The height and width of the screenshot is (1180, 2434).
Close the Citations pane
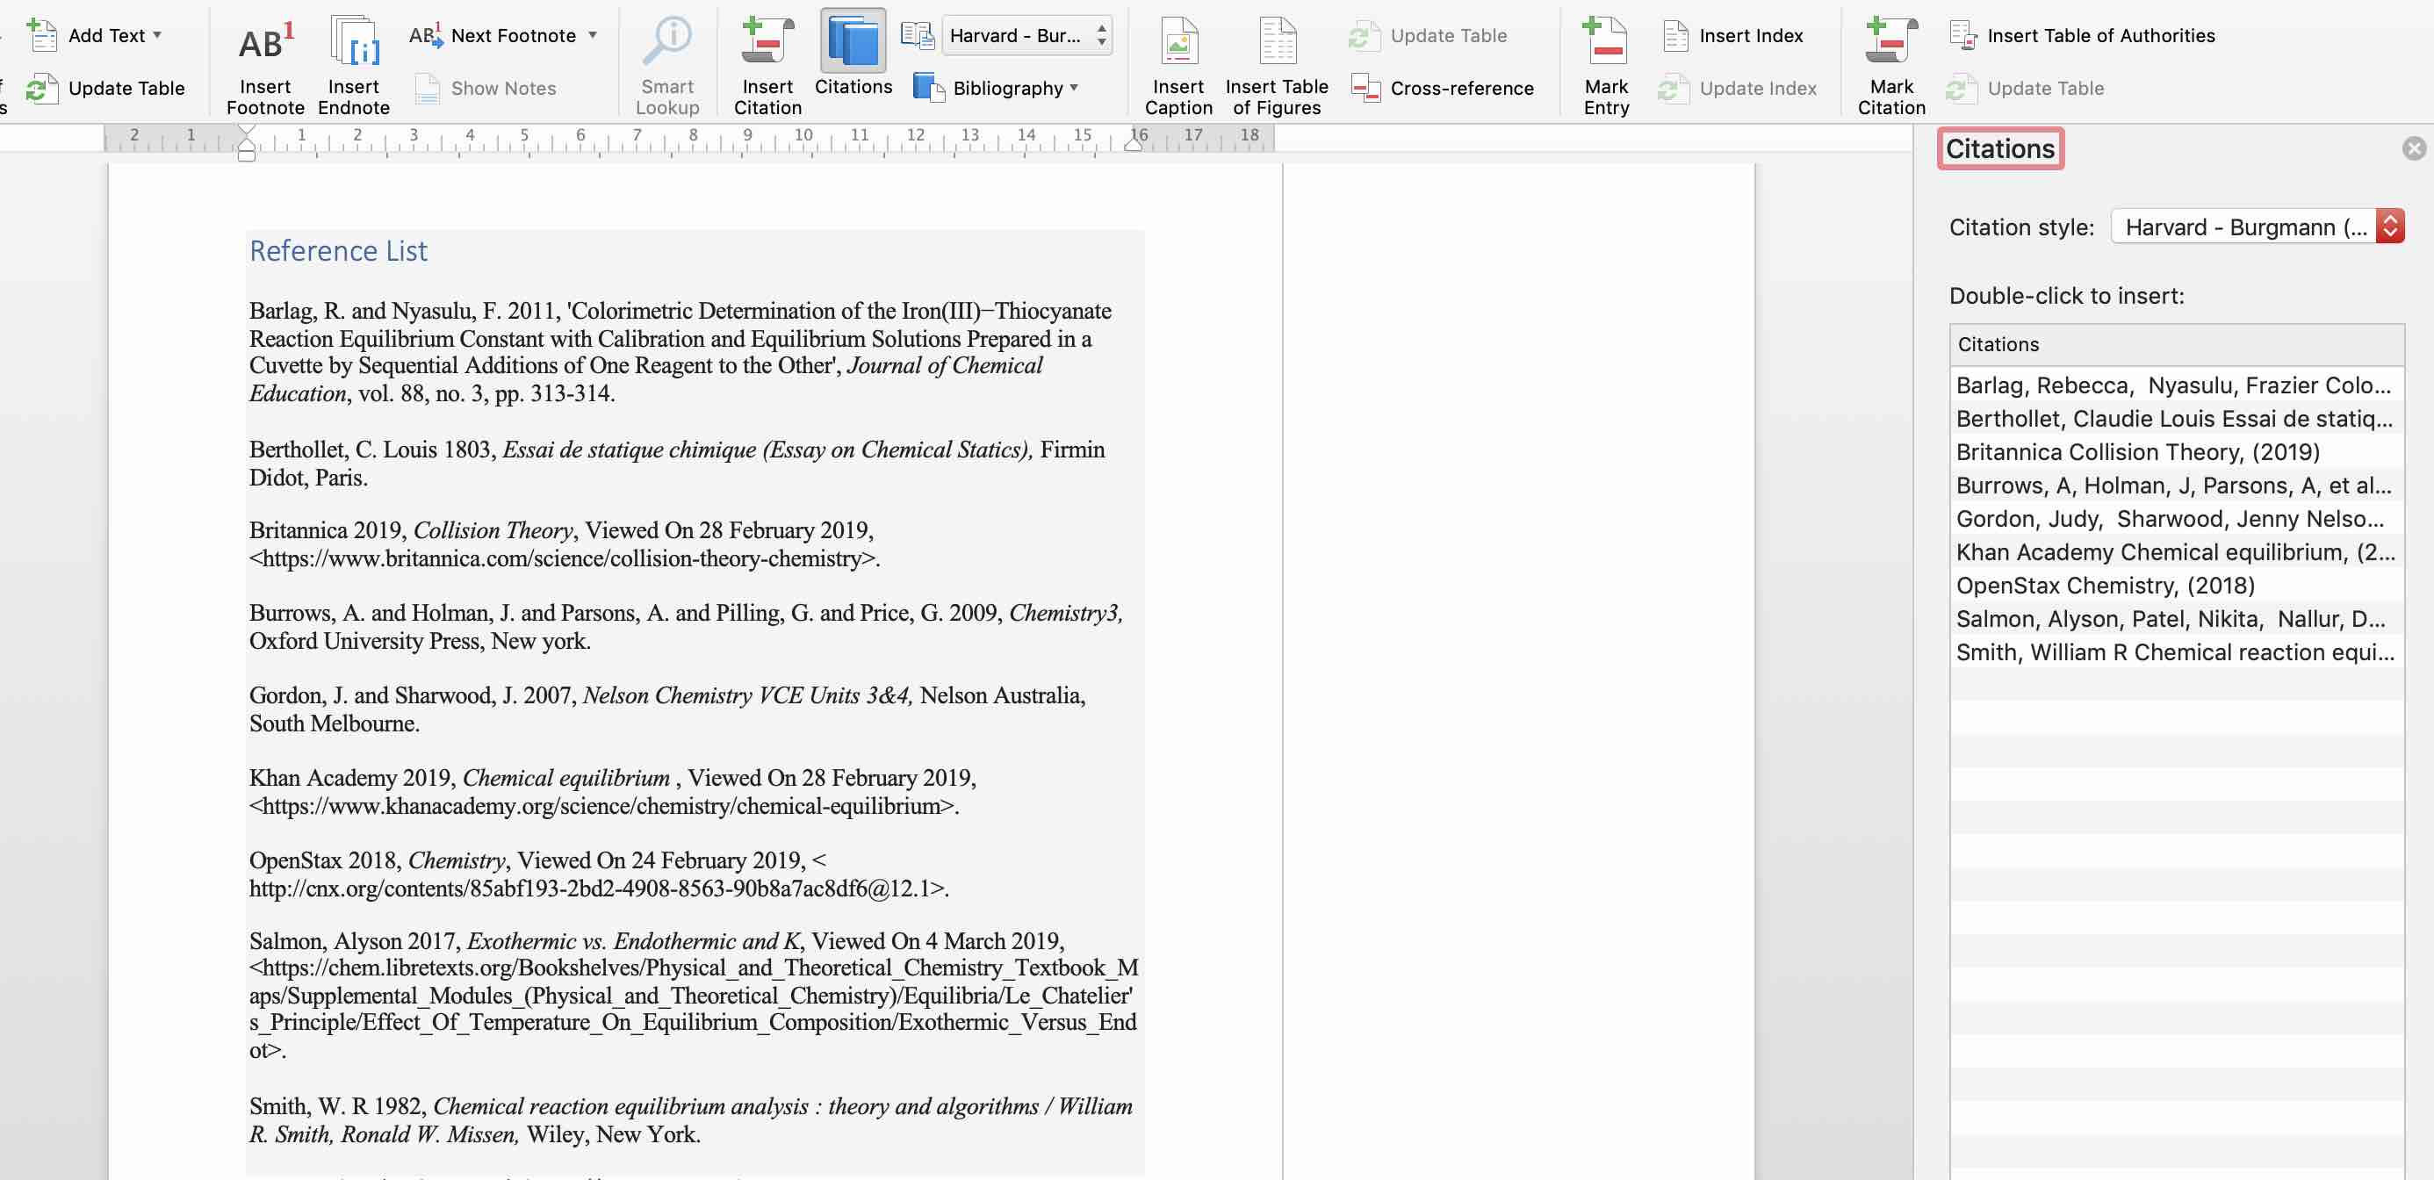pyautogui.click(x=2413, y=148)
